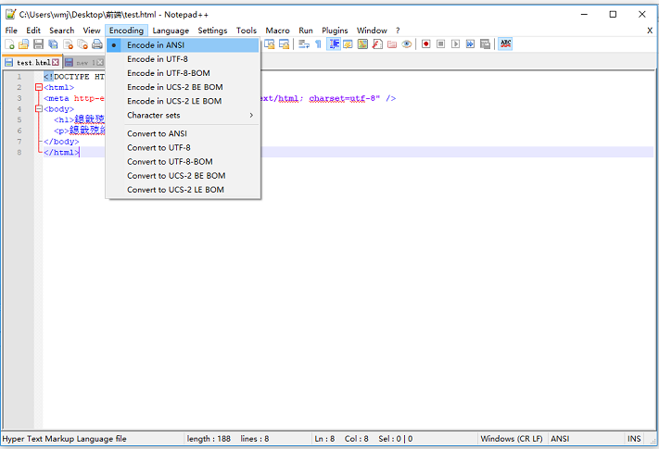Image resolution: width=659 pixels, height=449 pixels.
Task: Toggle the ABC spell check icon
Action: 505,44
